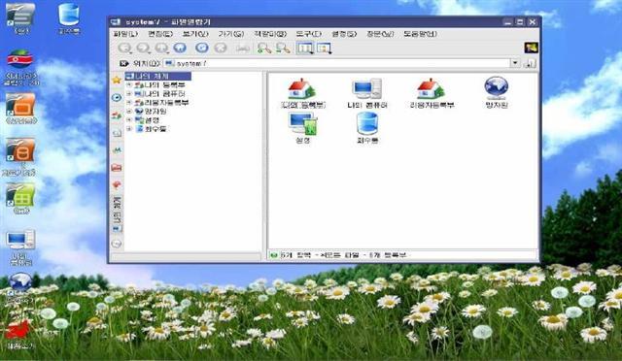622x361 pixels.
Task: Open the network 'M' sidebar tab
Action: [x=117, y=150]
